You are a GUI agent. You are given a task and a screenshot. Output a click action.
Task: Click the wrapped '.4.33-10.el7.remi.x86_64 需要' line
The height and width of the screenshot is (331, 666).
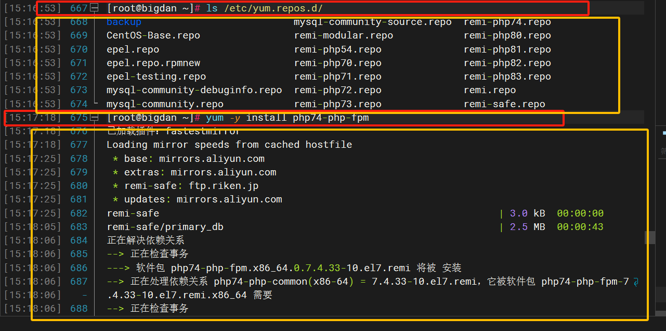(x=189, y=295)
